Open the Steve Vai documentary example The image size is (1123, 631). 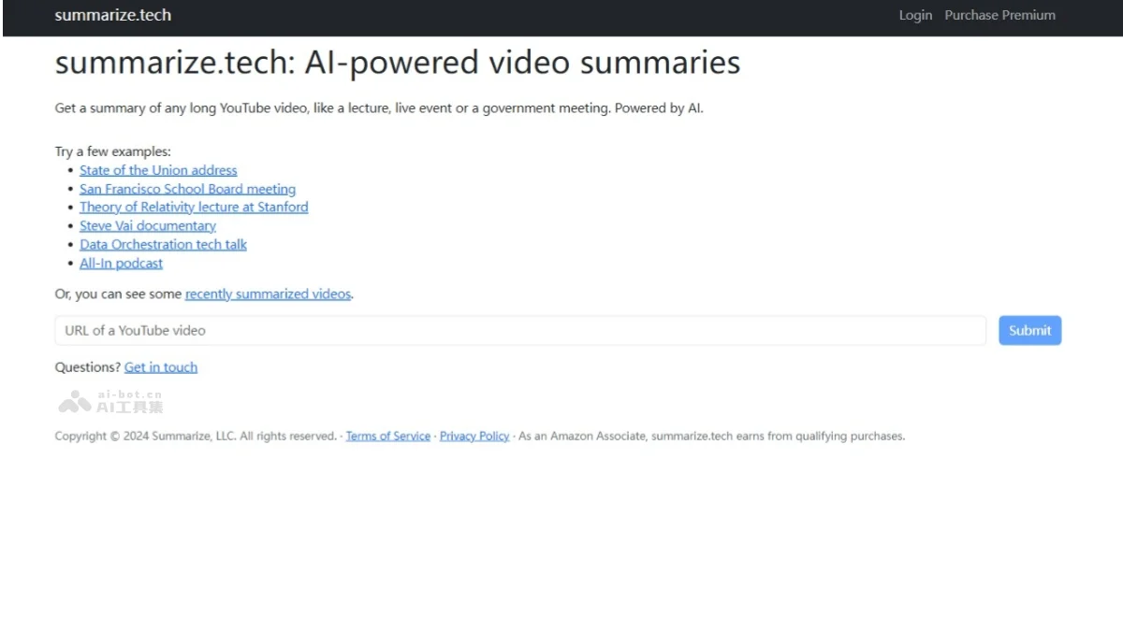147,225
